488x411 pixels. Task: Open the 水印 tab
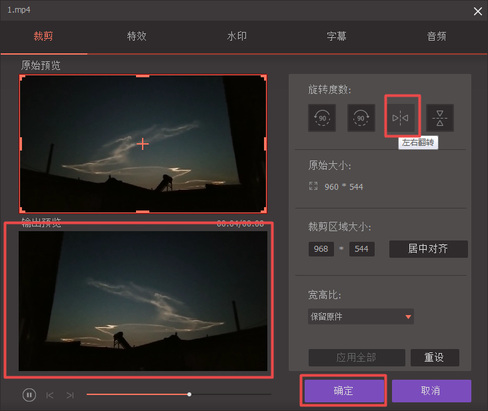[237, 37]
